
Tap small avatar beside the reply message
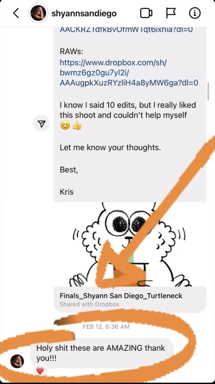17,361
